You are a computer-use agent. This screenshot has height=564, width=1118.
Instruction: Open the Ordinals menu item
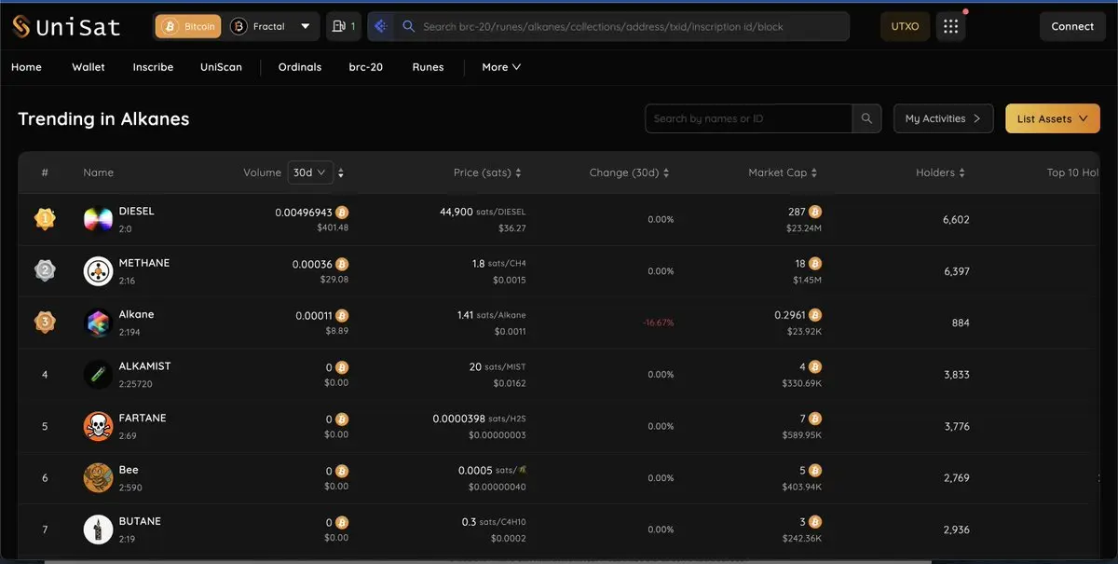click(300, 67)
